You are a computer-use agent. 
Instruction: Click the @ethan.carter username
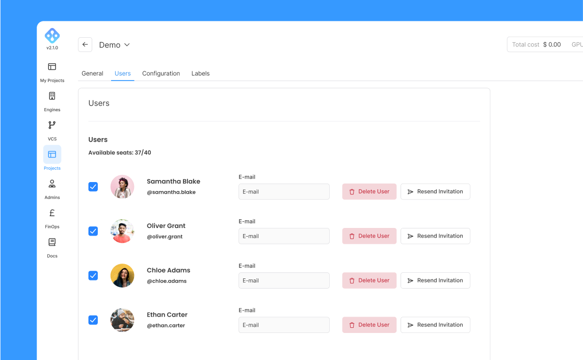click(166, 325)
